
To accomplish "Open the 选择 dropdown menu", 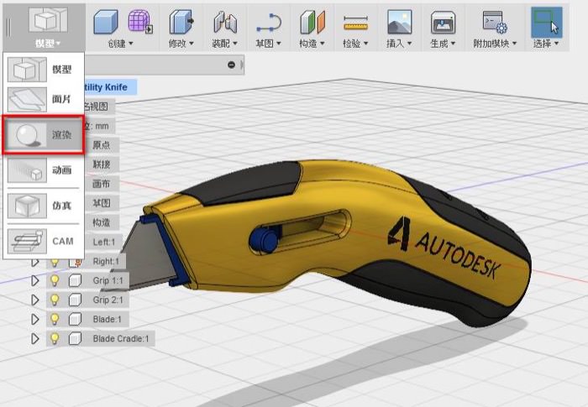I will (546, 44).
